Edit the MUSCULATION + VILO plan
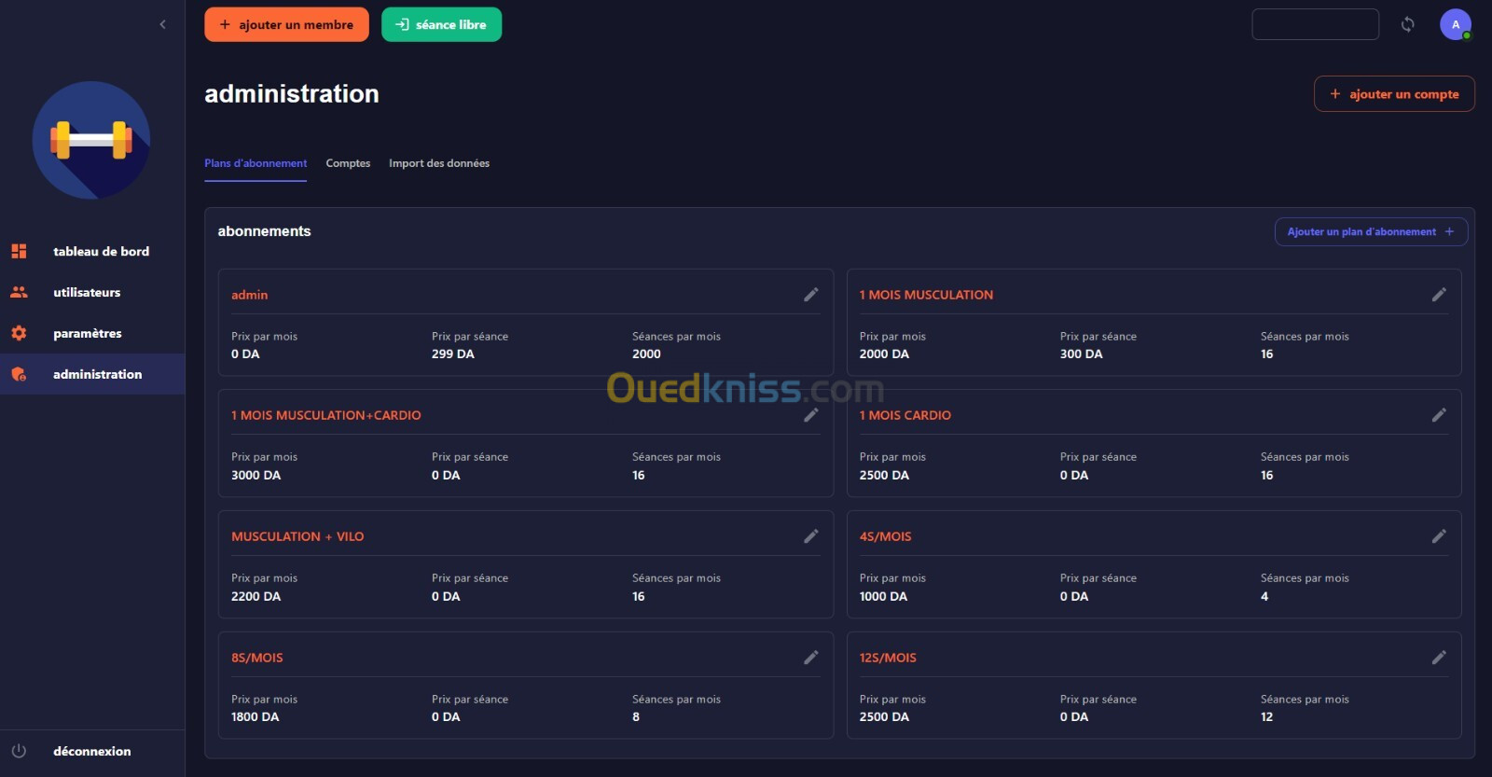This screenshot has height=777, width=1492. click(811, 536)
